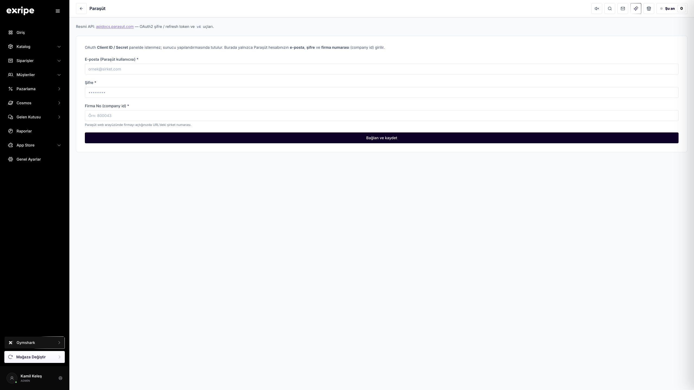694x390 pixels.
Task: Focus the Şifre password field
Action: 381,92
